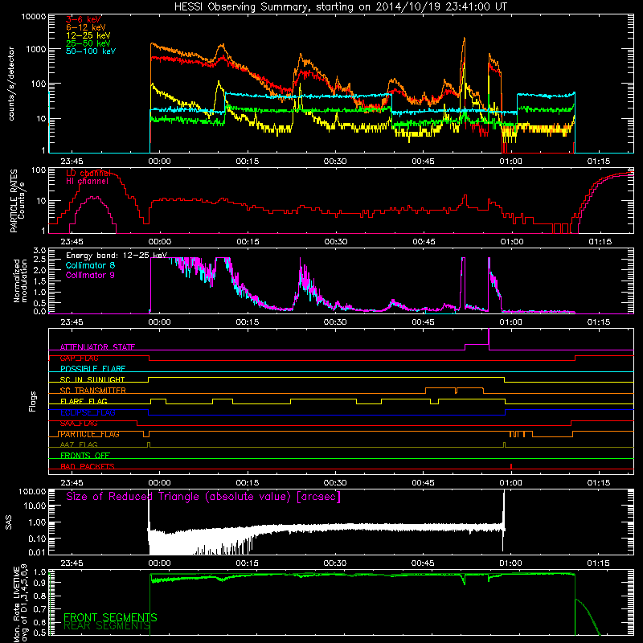Select the orange 6-12 keV legend label

pos(86,27)
